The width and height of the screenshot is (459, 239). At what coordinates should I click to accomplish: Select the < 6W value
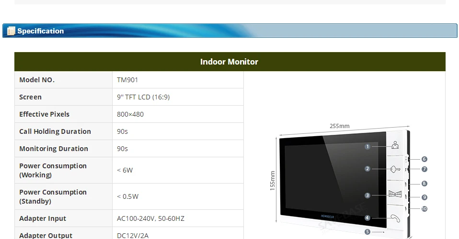pyautogui.click(x=125, y=170)
